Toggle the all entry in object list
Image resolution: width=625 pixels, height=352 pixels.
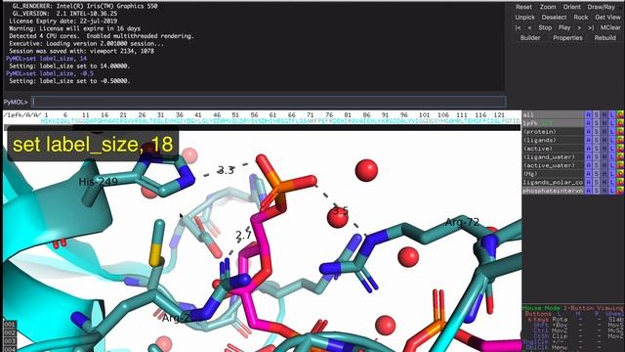tap(554, 115)
